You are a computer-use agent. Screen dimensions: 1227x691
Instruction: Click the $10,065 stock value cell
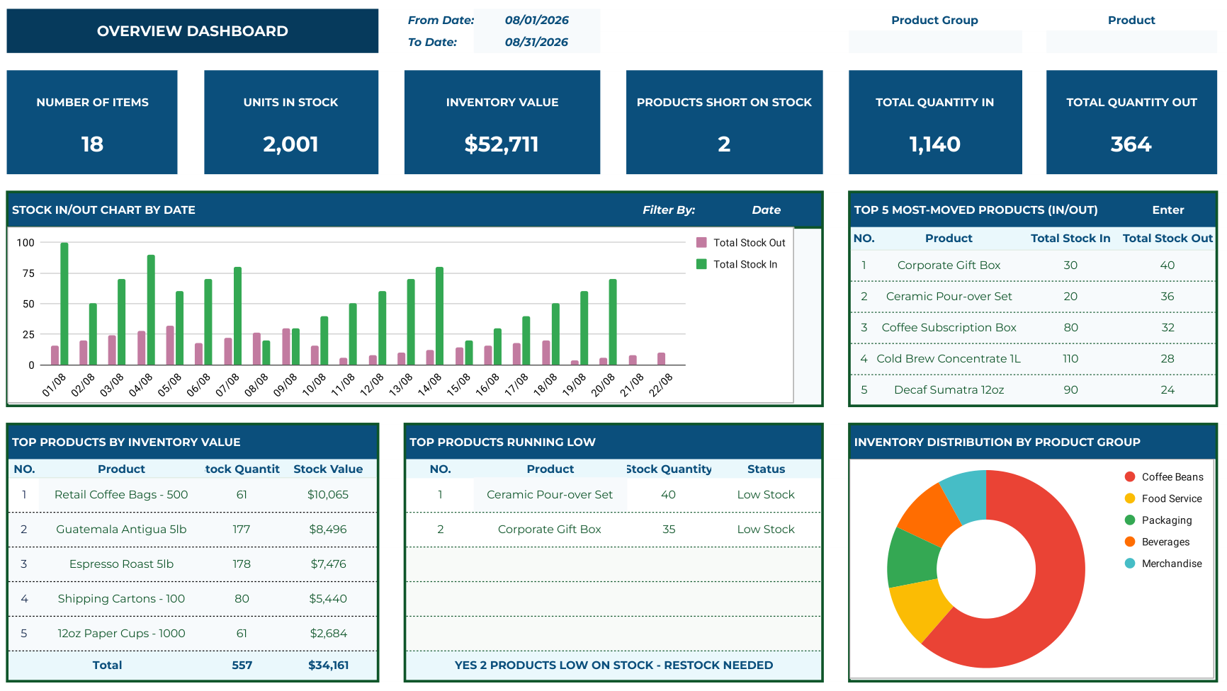(x=328, y=495)
